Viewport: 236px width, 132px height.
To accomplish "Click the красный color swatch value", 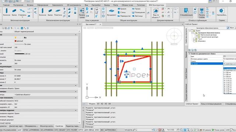I will [15, 41].
